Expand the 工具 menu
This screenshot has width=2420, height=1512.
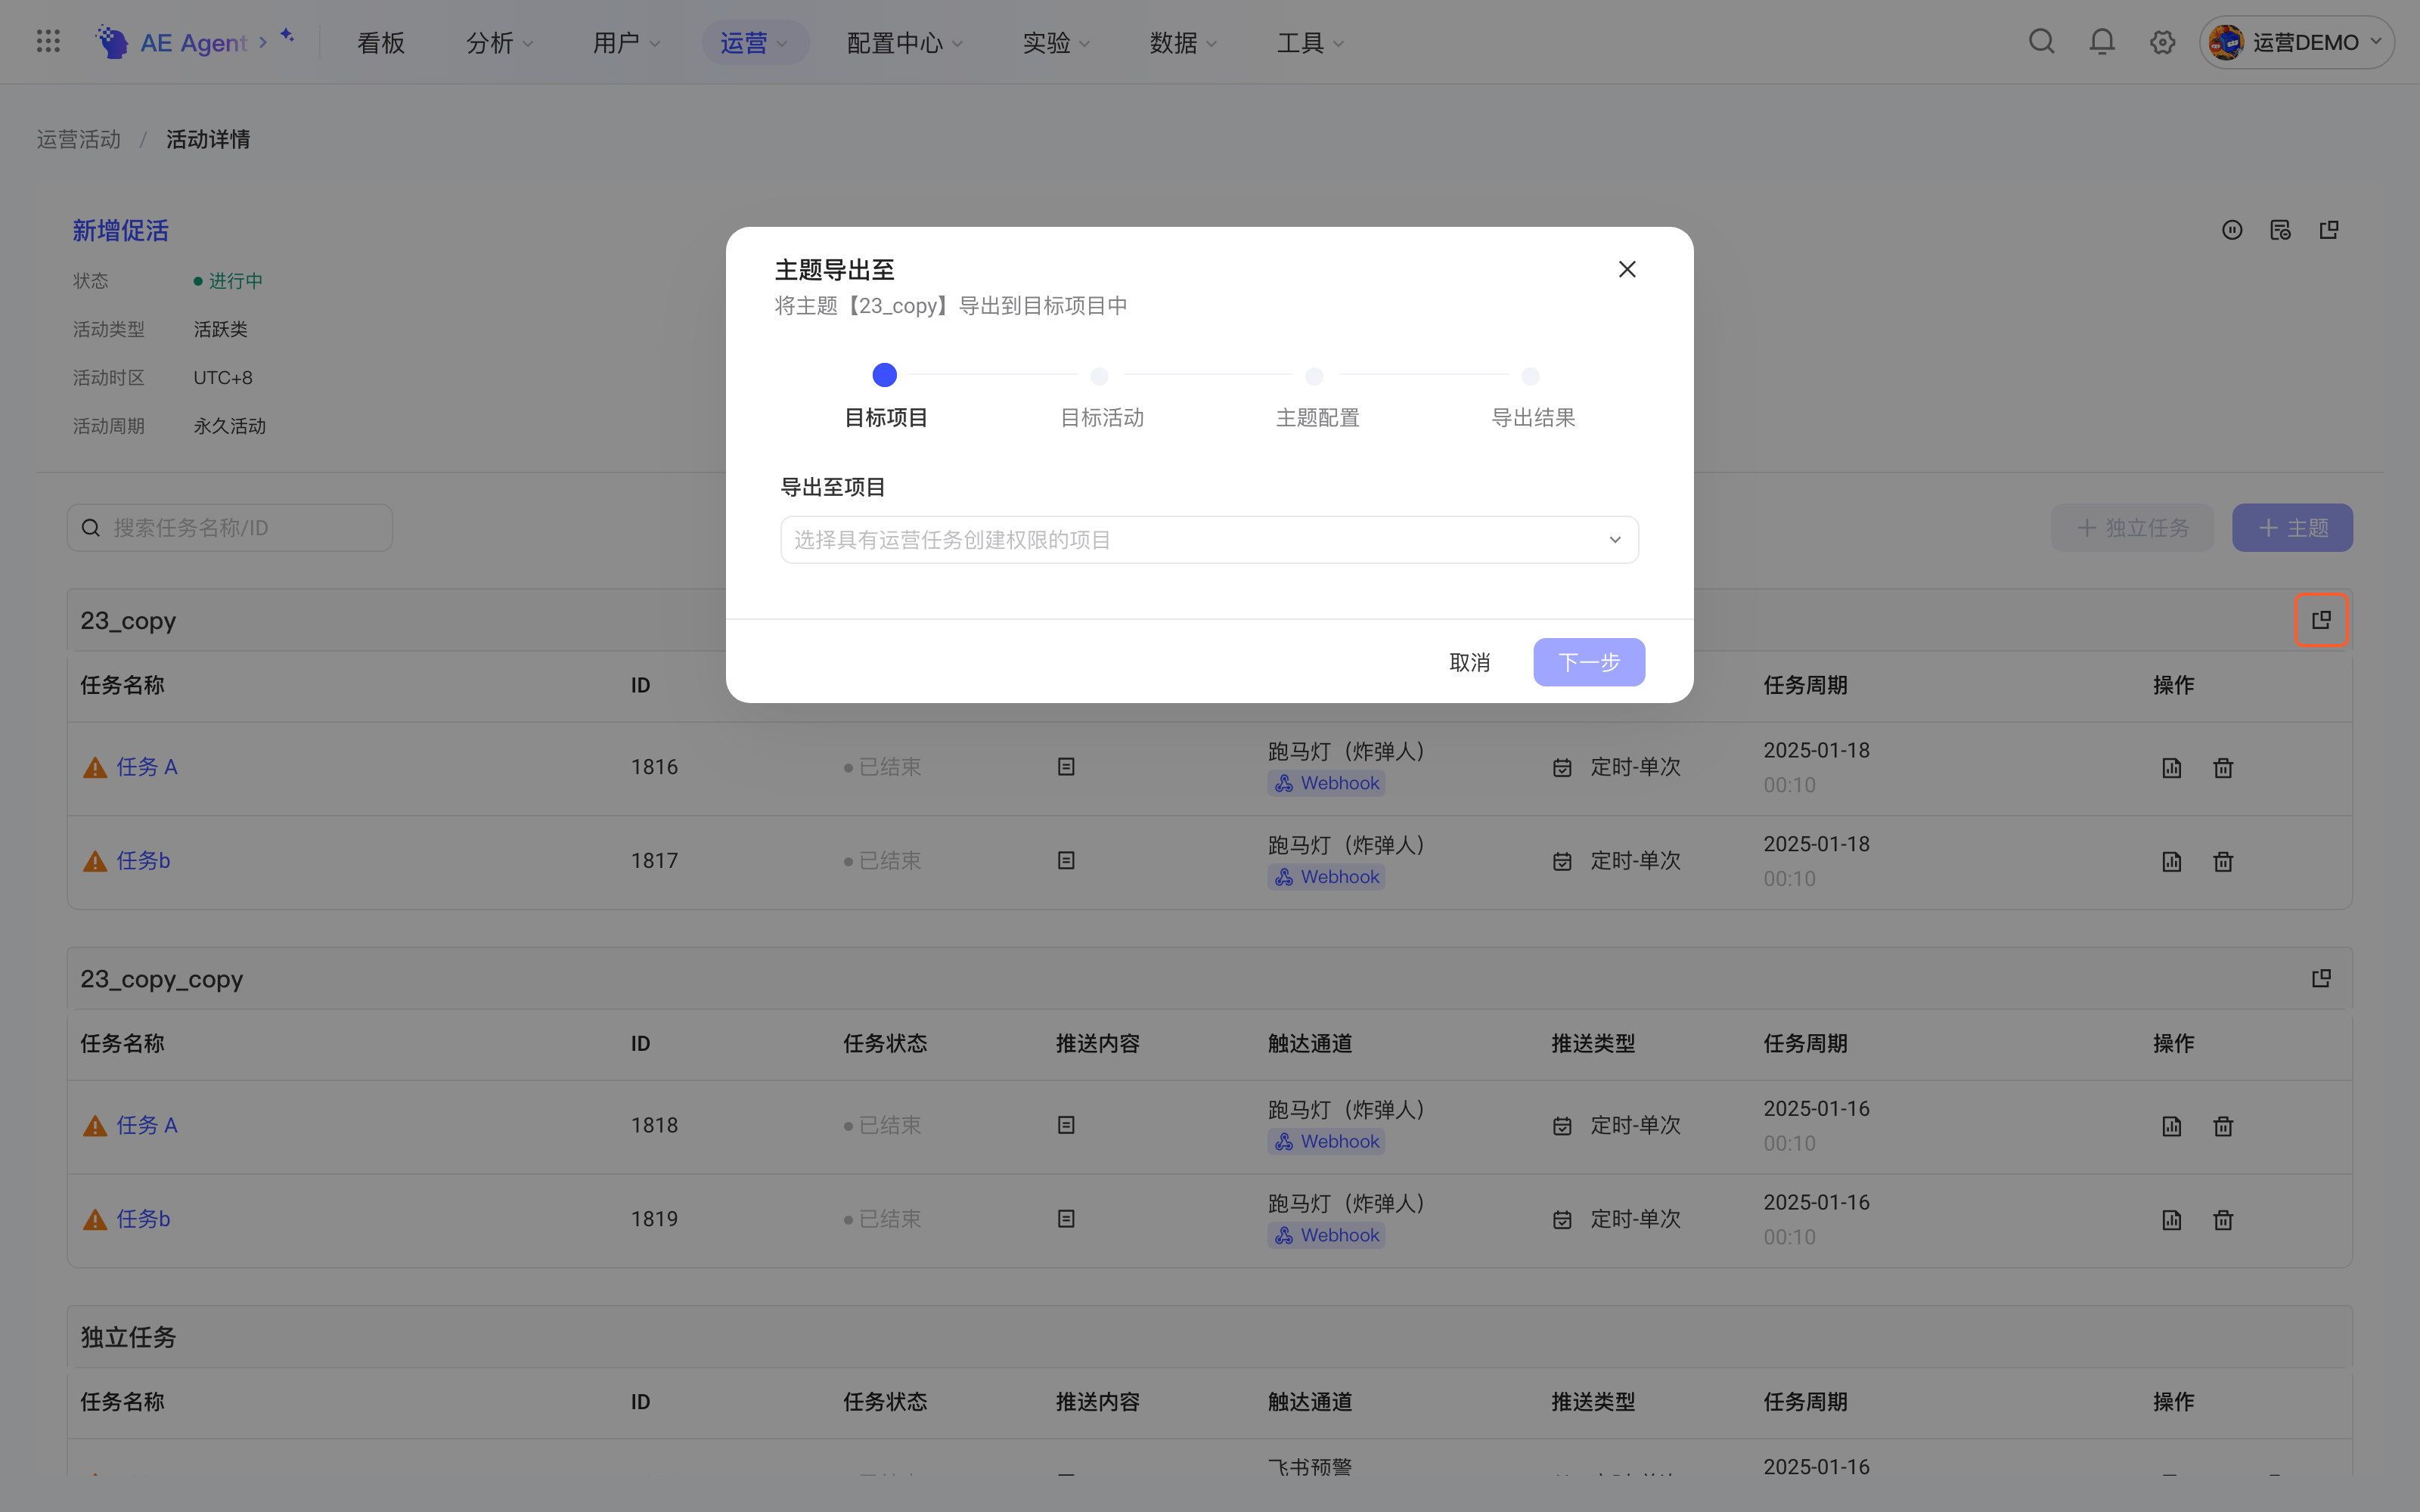[1310, 42]
